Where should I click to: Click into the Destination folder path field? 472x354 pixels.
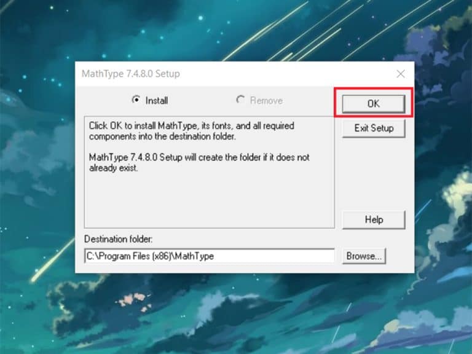click(x=209, y=256)
